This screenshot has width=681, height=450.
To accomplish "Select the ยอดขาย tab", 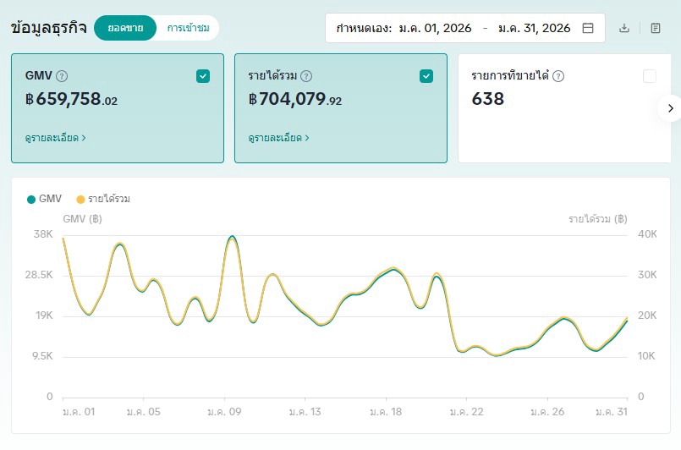I will pos(125,28).
